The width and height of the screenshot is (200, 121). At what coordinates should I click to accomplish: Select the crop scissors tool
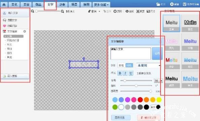tap(138, 11)
